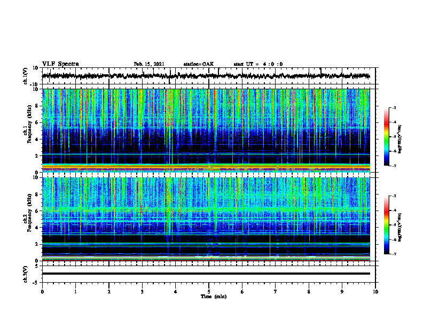The width and height of the screenshot is (423, 327).
Task: Click the time axis tick label "4"
Action: 176,292
